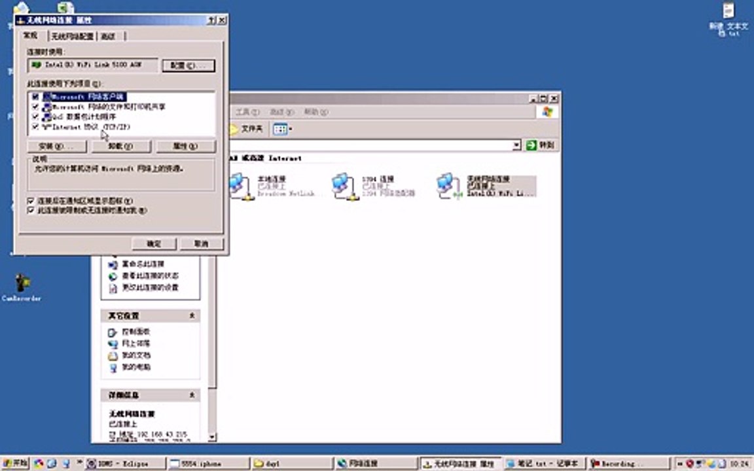Screen dimensions: 754x471
Task: Open 网上邻居 from other places
Action: (x=135, y=343)
